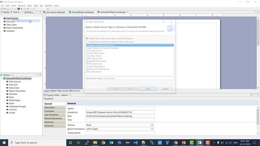Image resolution: width=260 pixels, height=146 pixels.
Task: Select Body in the Outline tree
Action: (x=10, y=97)
